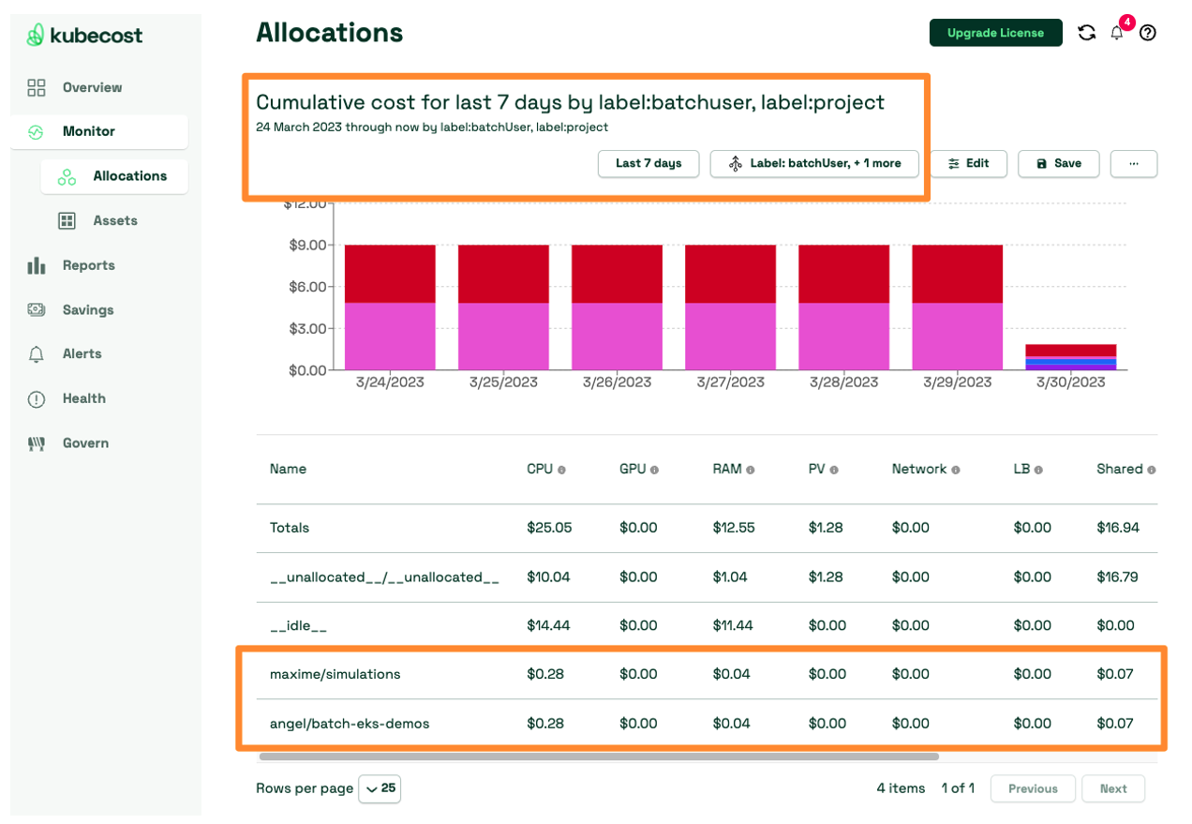Open notifications showing 4 alerts
This screenshot has width=1192, height=824.
[1116, 32]
